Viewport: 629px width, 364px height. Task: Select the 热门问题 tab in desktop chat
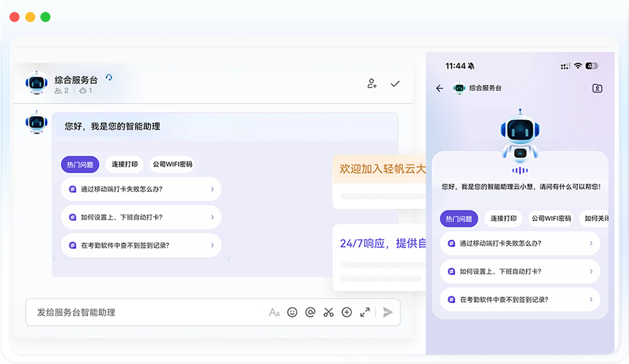(x=80, y=165)
